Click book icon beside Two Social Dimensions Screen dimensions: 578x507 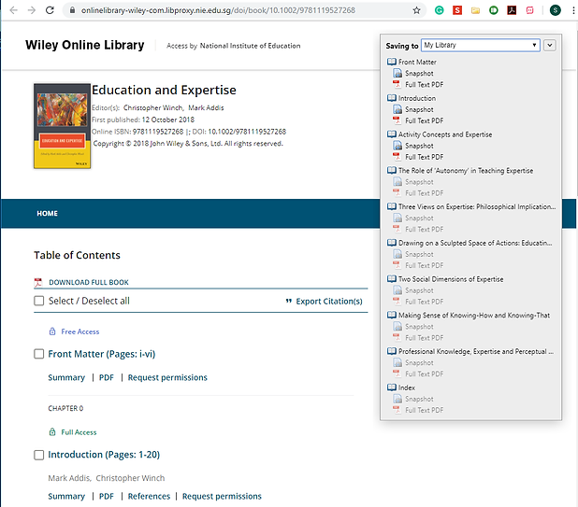(x=392, y=279)
